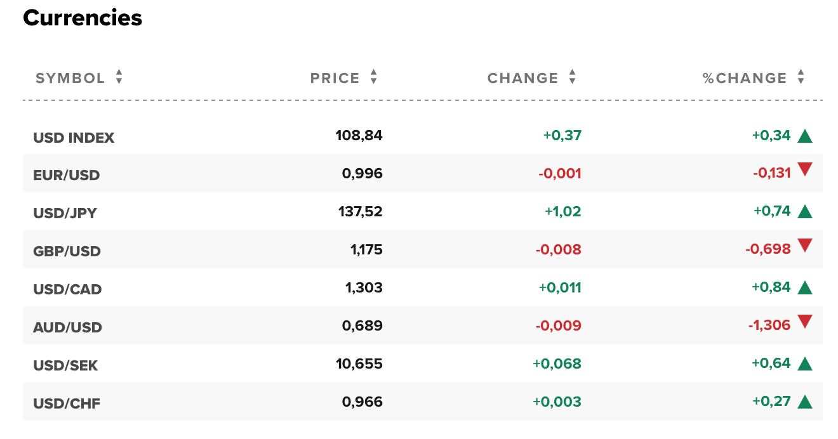Image resolution: width=838 pixels, height=439 pixels.
Task: Click the AUD/USD price value 0,689
Action: [x=362, y=326]
